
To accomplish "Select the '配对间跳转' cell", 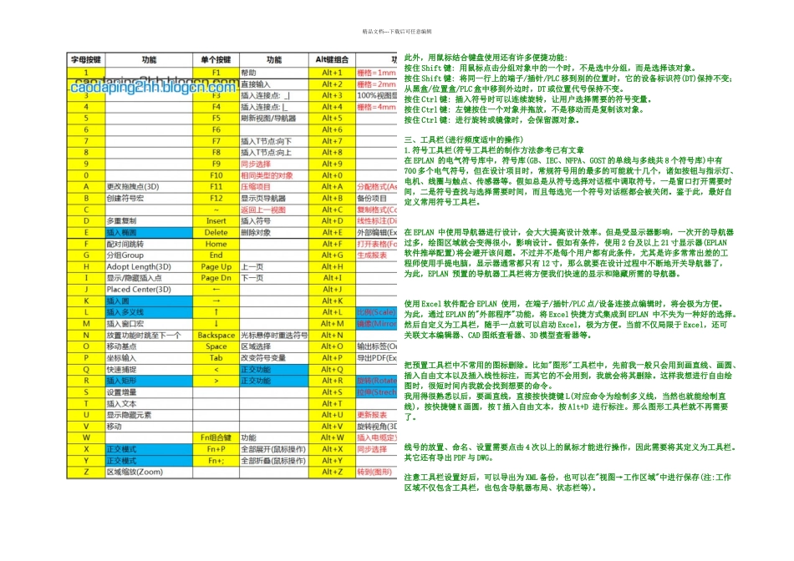I will 149,244.
